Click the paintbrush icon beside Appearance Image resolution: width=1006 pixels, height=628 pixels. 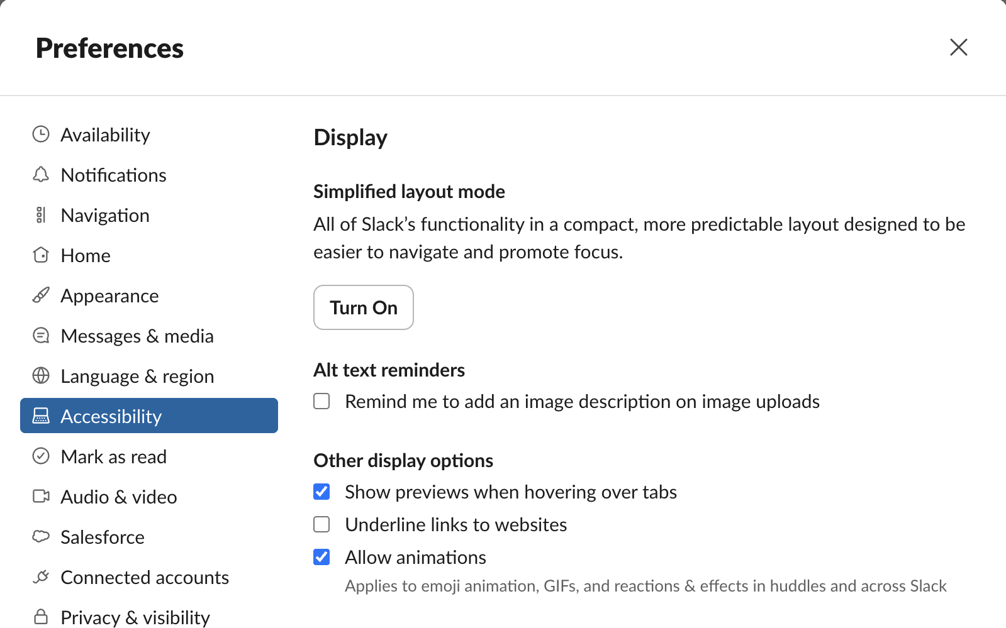click(x=41, y=295)
